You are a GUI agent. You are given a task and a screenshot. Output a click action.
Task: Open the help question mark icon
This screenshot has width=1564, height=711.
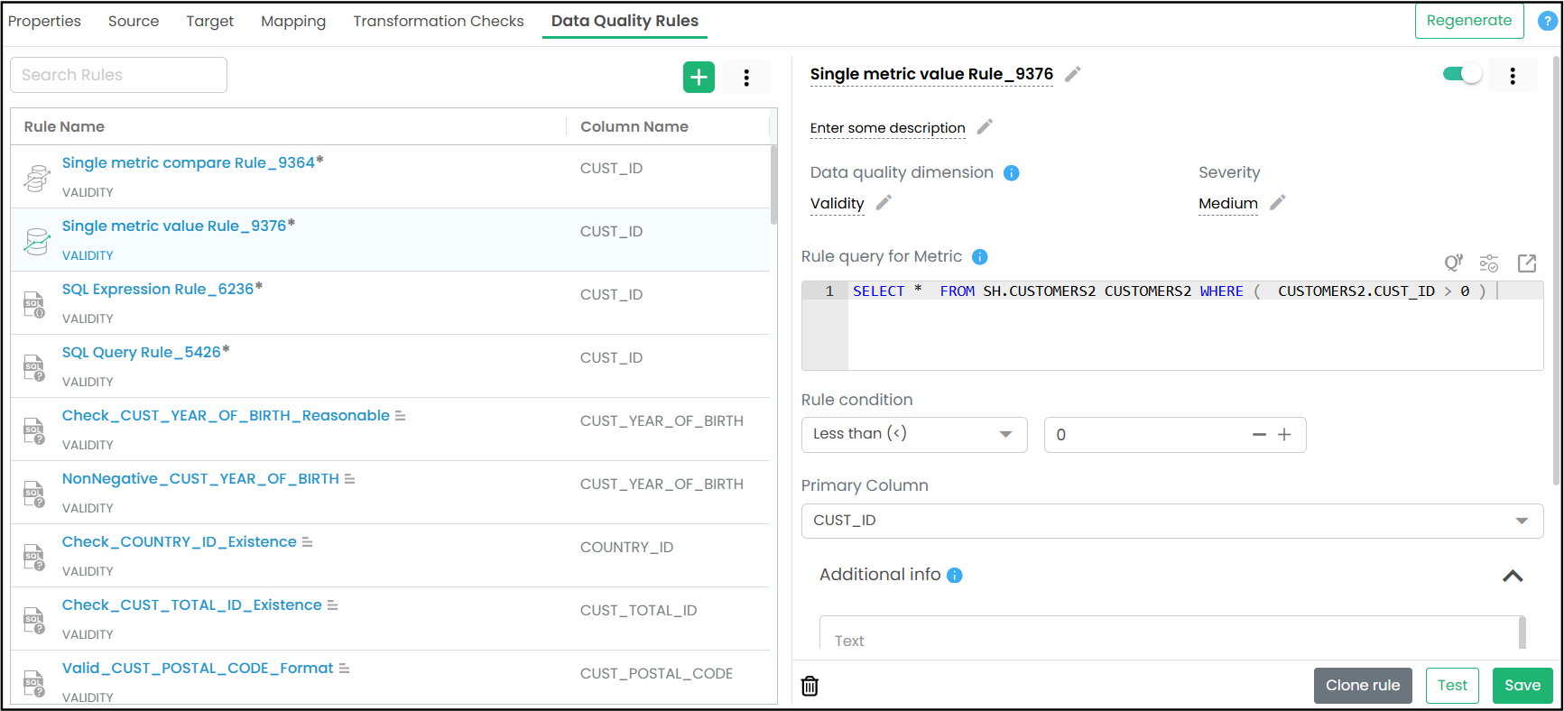pos(1547,21)
